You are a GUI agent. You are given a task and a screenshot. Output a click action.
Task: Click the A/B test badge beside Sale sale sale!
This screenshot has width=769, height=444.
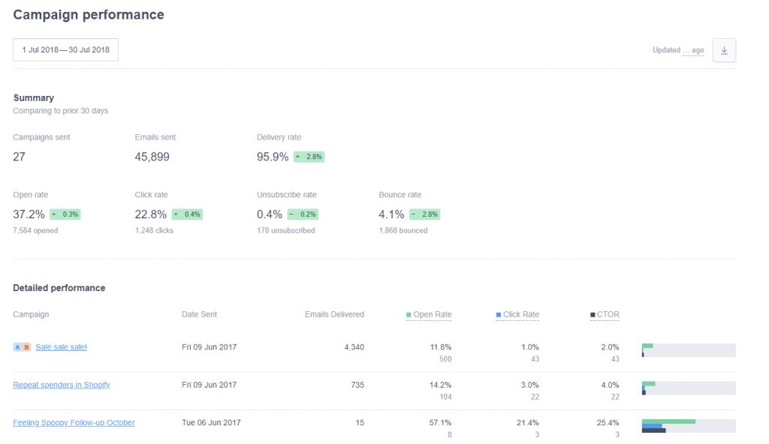[x=22, y=347]
